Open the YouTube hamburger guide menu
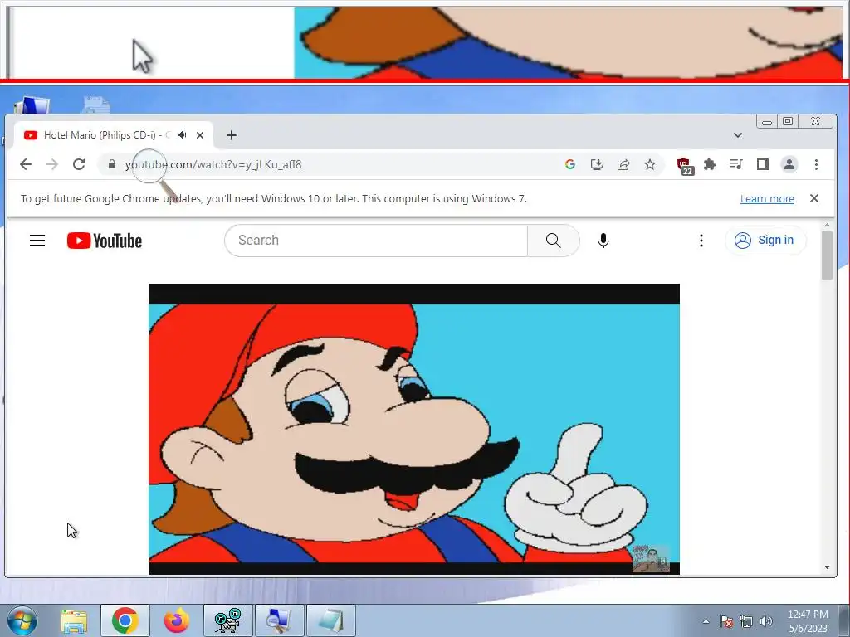This screenshot has width=850, height=637. pos(37,240)
